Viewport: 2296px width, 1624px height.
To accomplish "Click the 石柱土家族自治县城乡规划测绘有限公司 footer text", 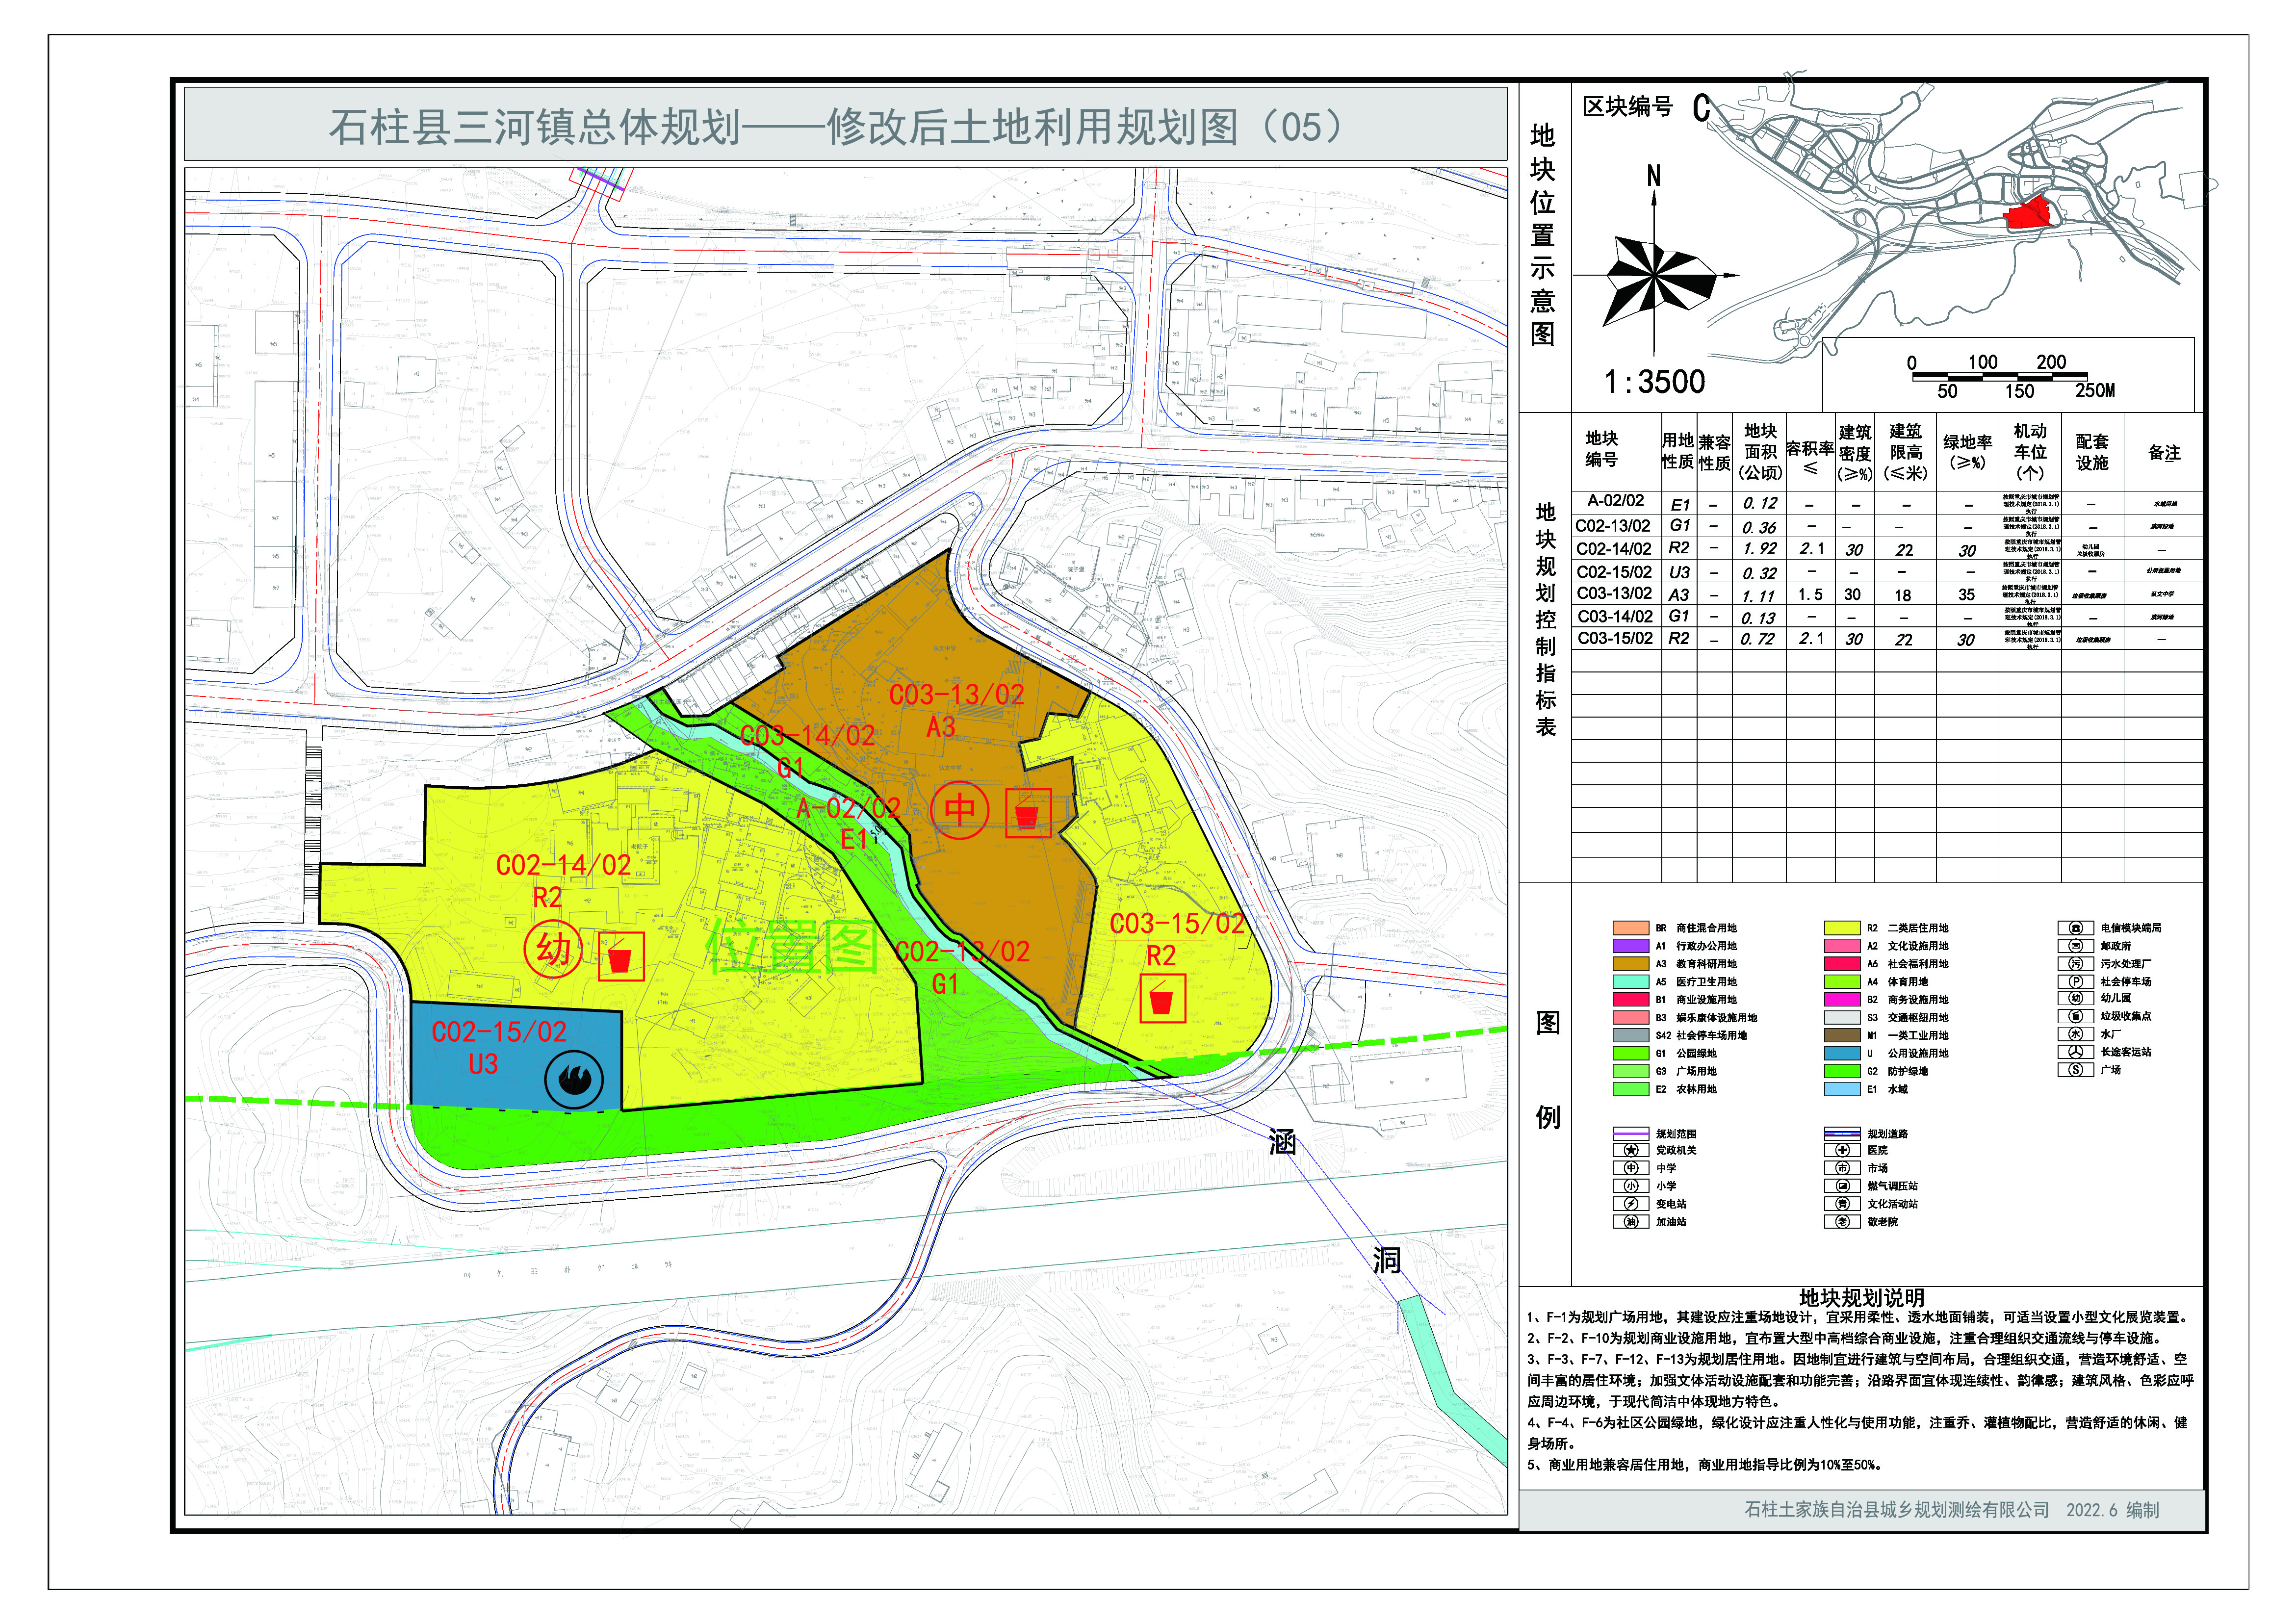I will coord(1897,1510).
